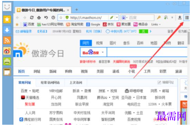The image size is (192, 126).
Task: Click the toolbar icon beside the key
Action: click(166, 18)
